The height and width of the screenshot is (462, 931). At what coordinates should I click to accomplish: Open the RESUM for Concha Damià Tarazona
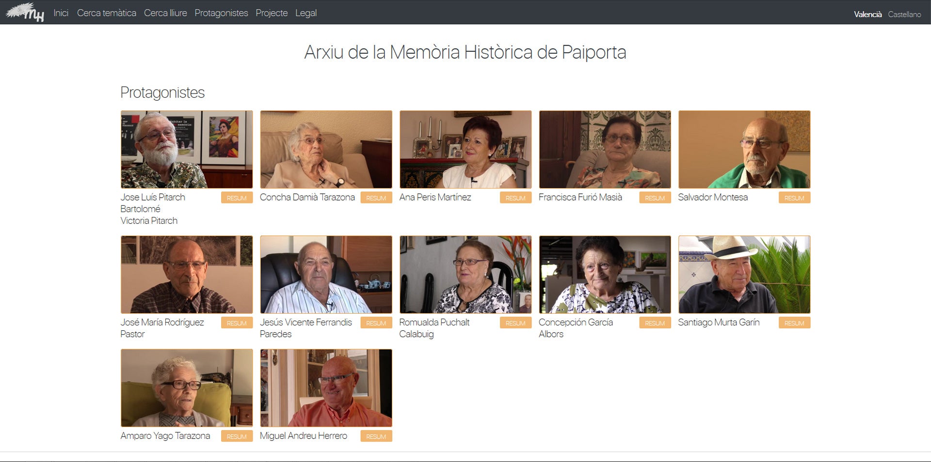pyautogui.click(x=376, y=197)
